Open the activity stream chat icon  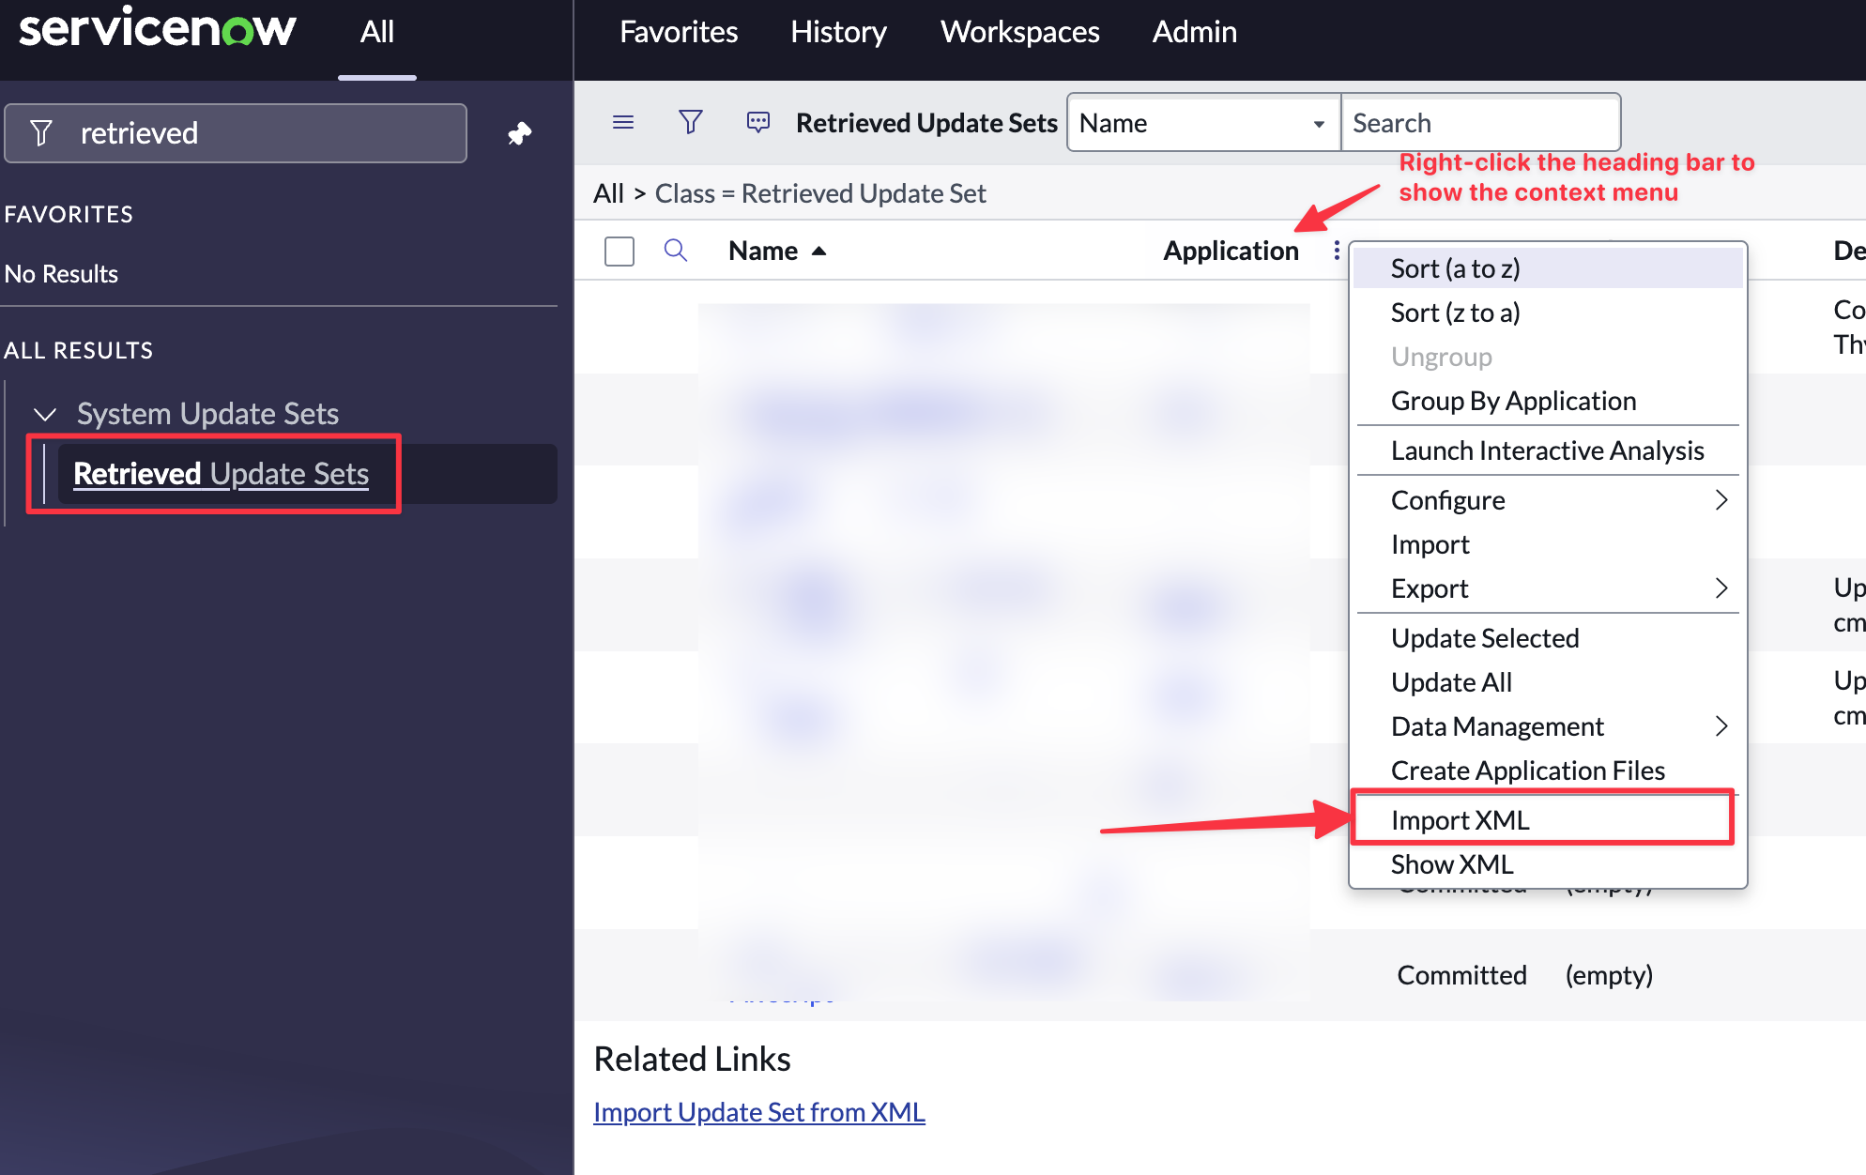click(758, 122)
